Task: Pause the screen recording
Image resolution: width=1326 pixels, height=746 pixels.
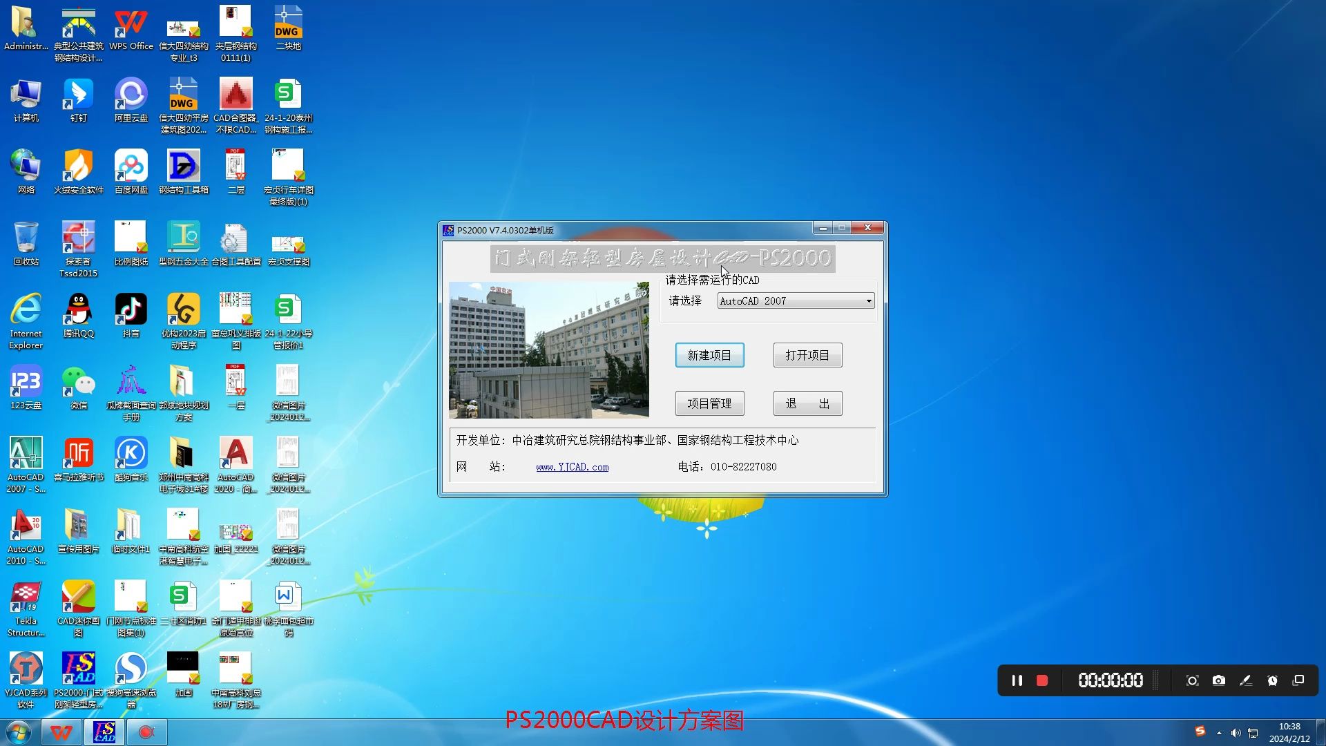Action: coord(1017,680)
